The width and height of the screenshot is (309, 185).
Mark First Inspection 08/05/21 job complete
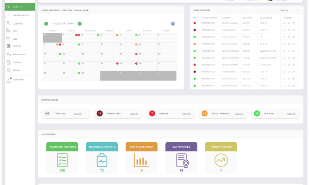point(284,30)
